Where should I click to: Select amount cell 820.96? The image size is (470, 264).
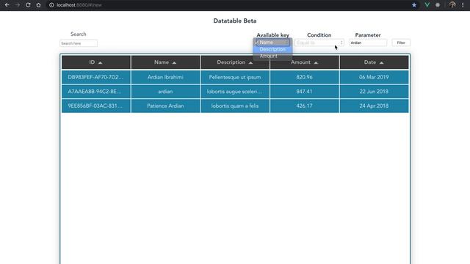point(305,77)
